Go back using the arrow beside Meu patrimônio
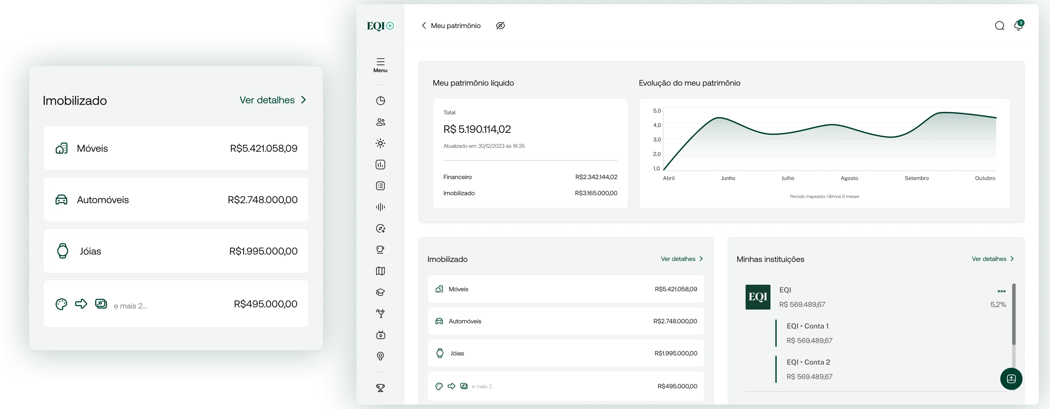Image resolution: width=1050 pixels, height=409 pixels. pos(424,25)
